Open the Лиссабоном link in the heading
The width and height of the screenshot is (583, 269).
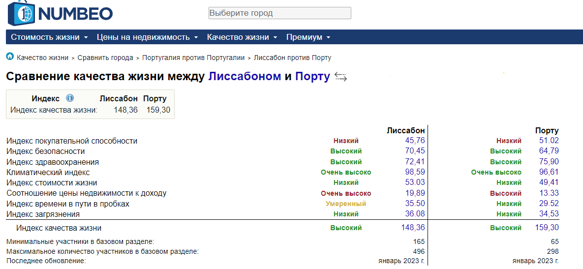[x=245, y=77]
